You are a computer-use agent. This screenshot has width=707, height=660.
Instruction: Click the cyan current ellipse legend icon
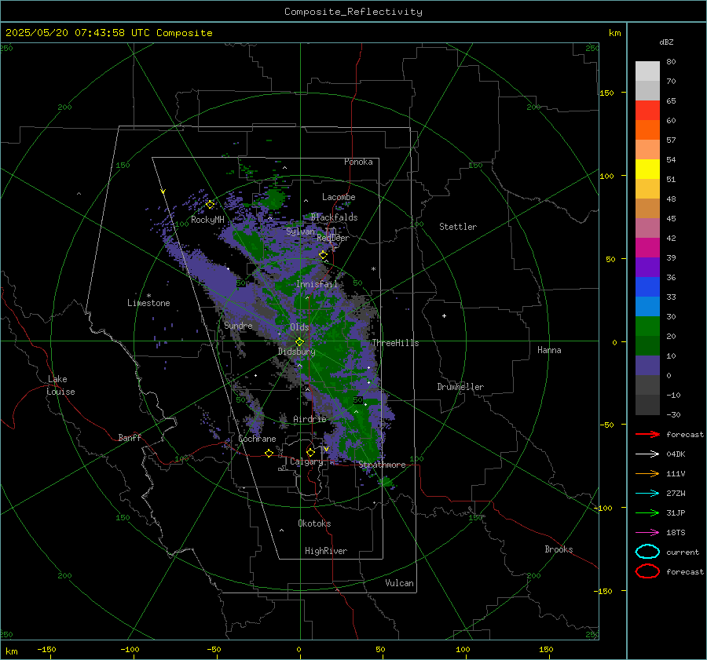pyautogui.click(x=647, y=552)
